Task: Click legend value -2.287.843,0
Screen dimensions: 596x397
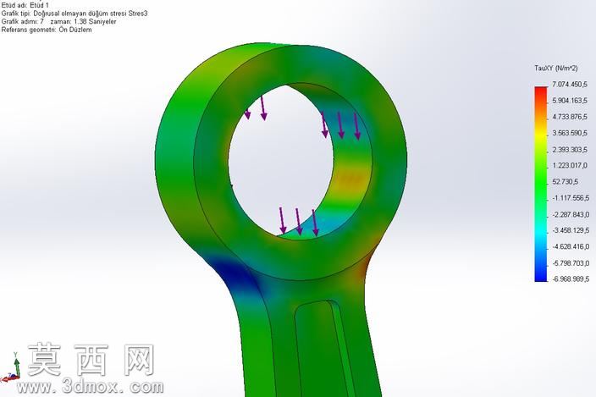Action: (570, 215)
